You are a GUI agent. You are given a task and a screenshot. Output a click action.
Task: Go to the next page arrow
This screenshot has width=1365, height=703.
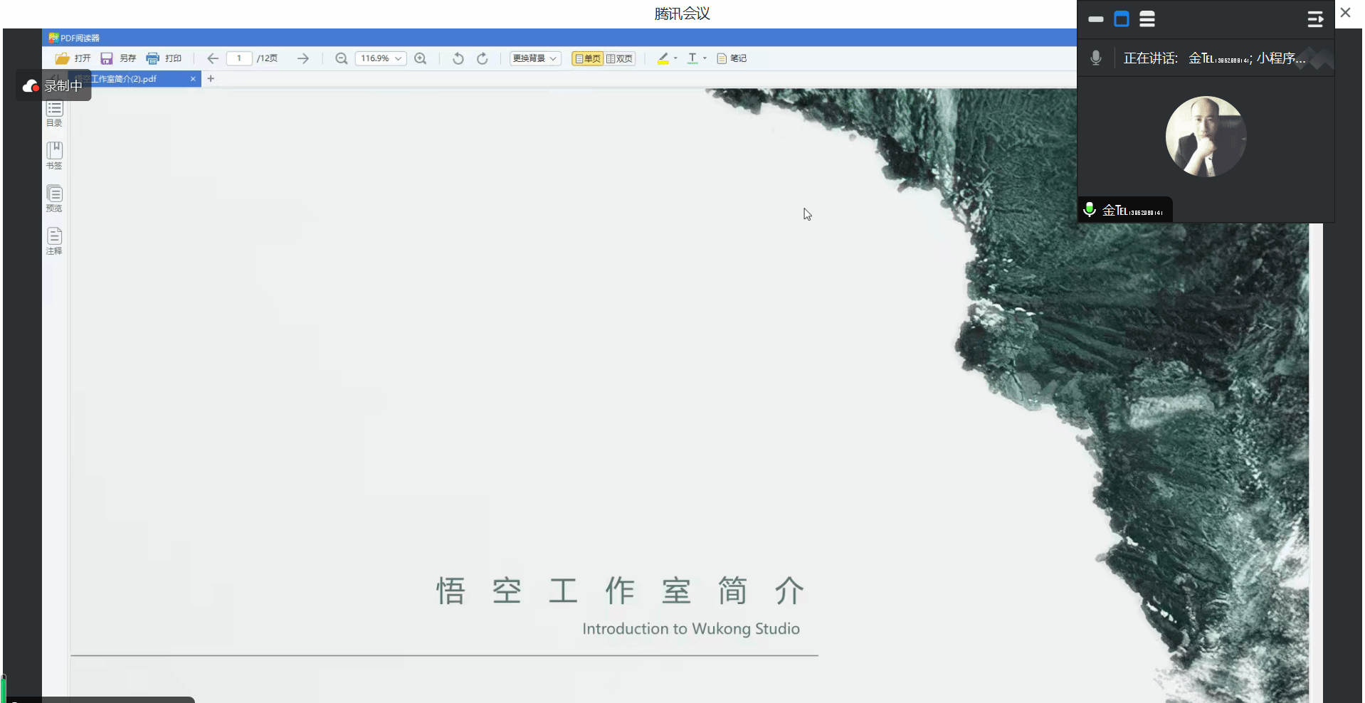pos(303,58)
